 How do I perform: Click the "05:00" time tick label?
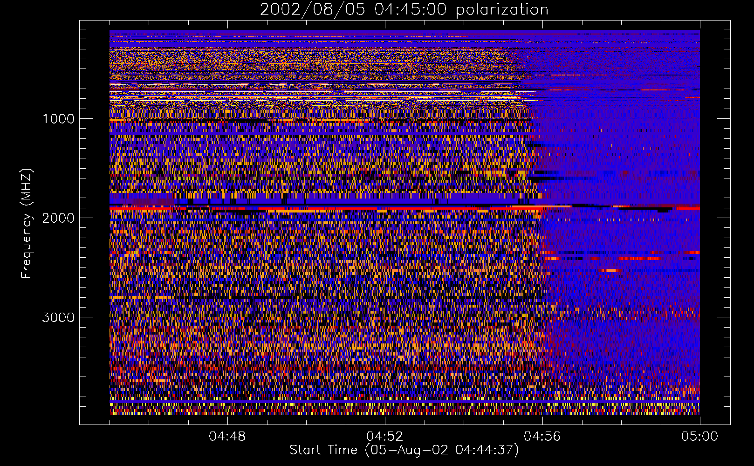click(700, 437)
